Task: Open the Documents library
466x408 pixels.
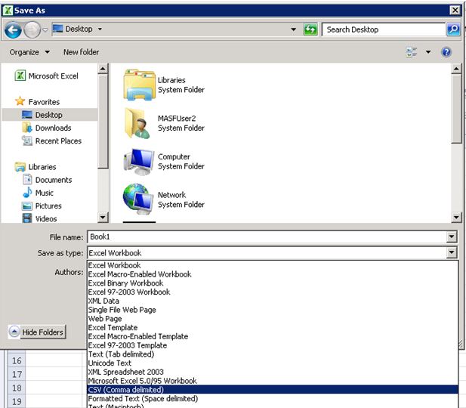Action: 47,180
